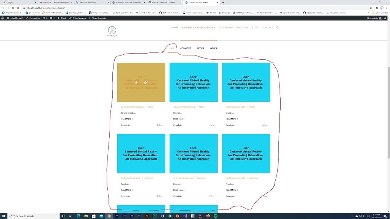Open the WordPress logo menu in the admin bar
Viewport: 390px width, 219px height.
pyautogui.click(x=3, y=18)
